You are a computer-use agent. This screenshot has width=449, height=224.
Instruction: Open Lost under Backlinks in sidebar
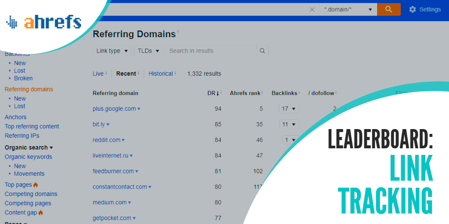pos(20,70)
